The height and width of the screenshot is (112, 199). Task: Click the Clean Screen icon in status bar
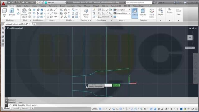[x=193, y=109]
